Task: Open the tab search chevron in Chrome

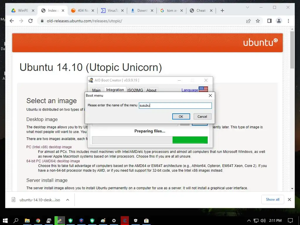Action: pyautogui.click(x=247, y=7)
